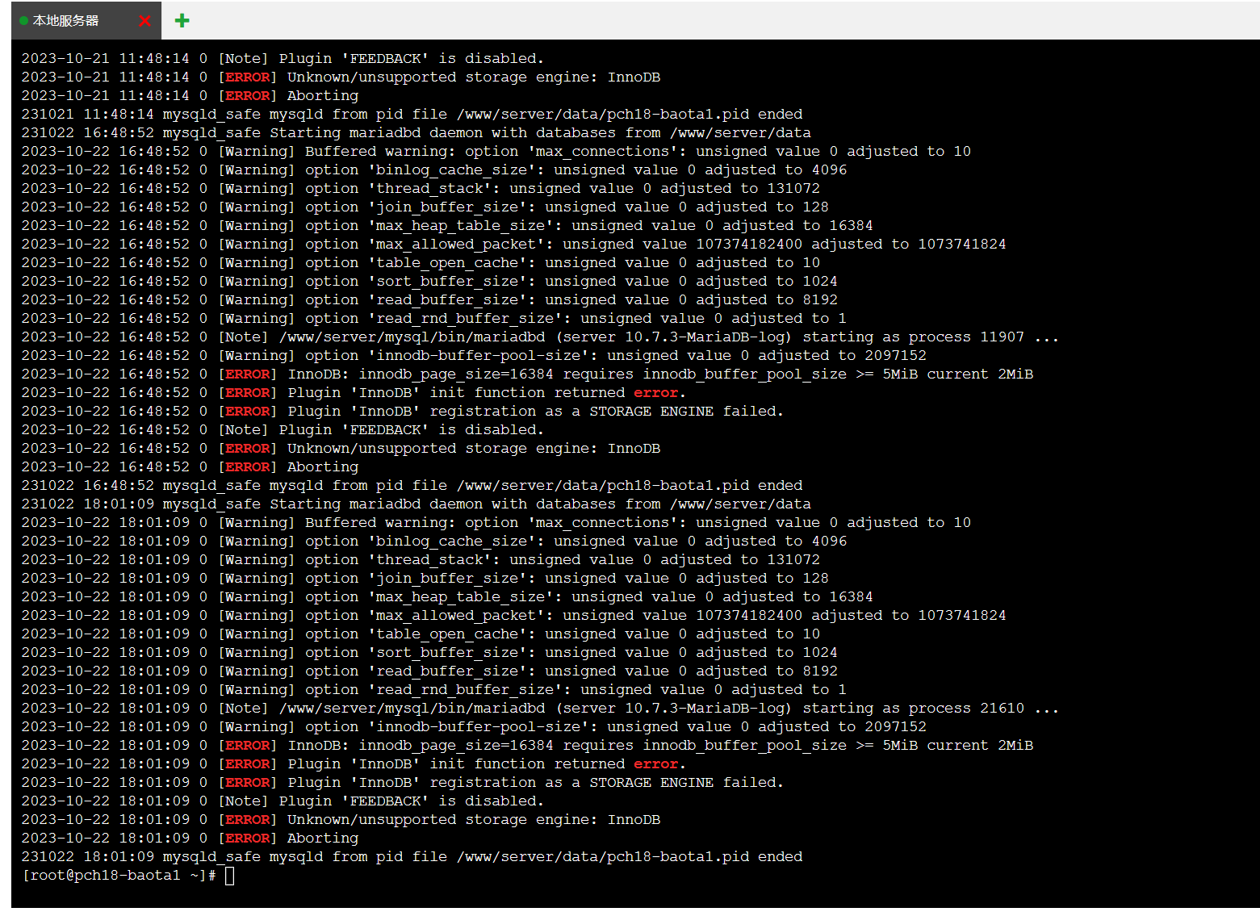
Task: Select the 18:01:09 'init function returned error' line
Action: click(354, 764)
